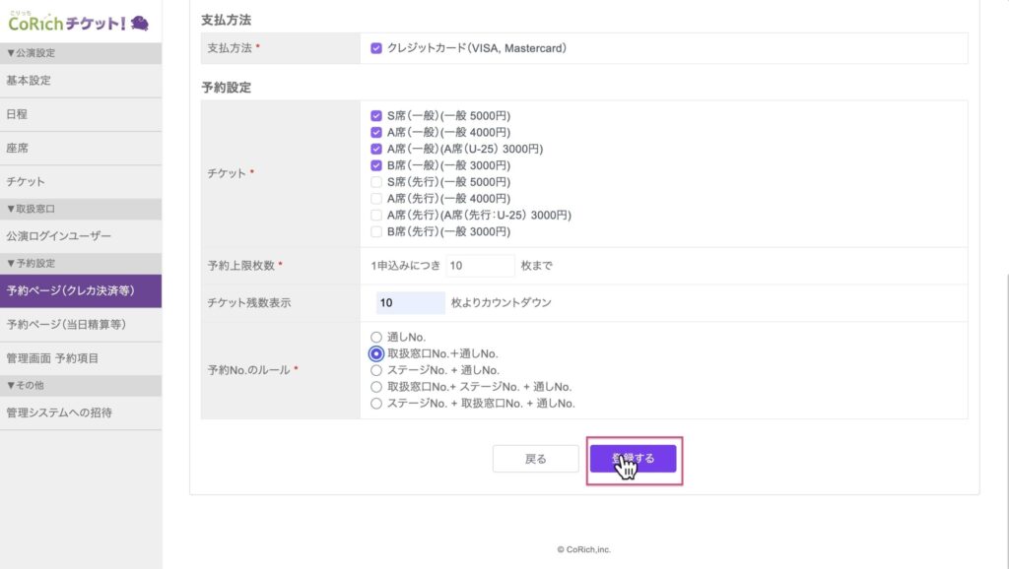Select ステージNo. + 取扱窓口No. + 通しNo.
Image resolution: width=1009 pixels, height=569 pixels.
click(x=376, y=404)
